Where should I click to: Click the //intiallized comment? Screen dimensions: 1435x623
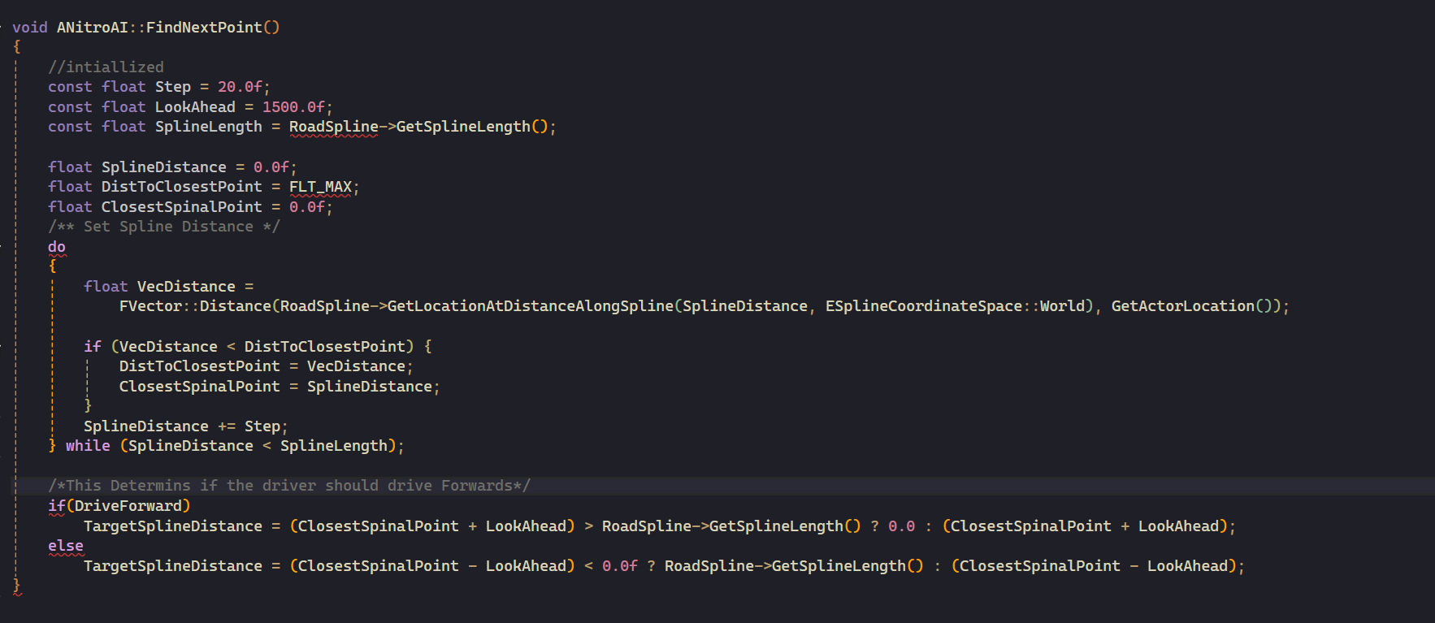106,67
